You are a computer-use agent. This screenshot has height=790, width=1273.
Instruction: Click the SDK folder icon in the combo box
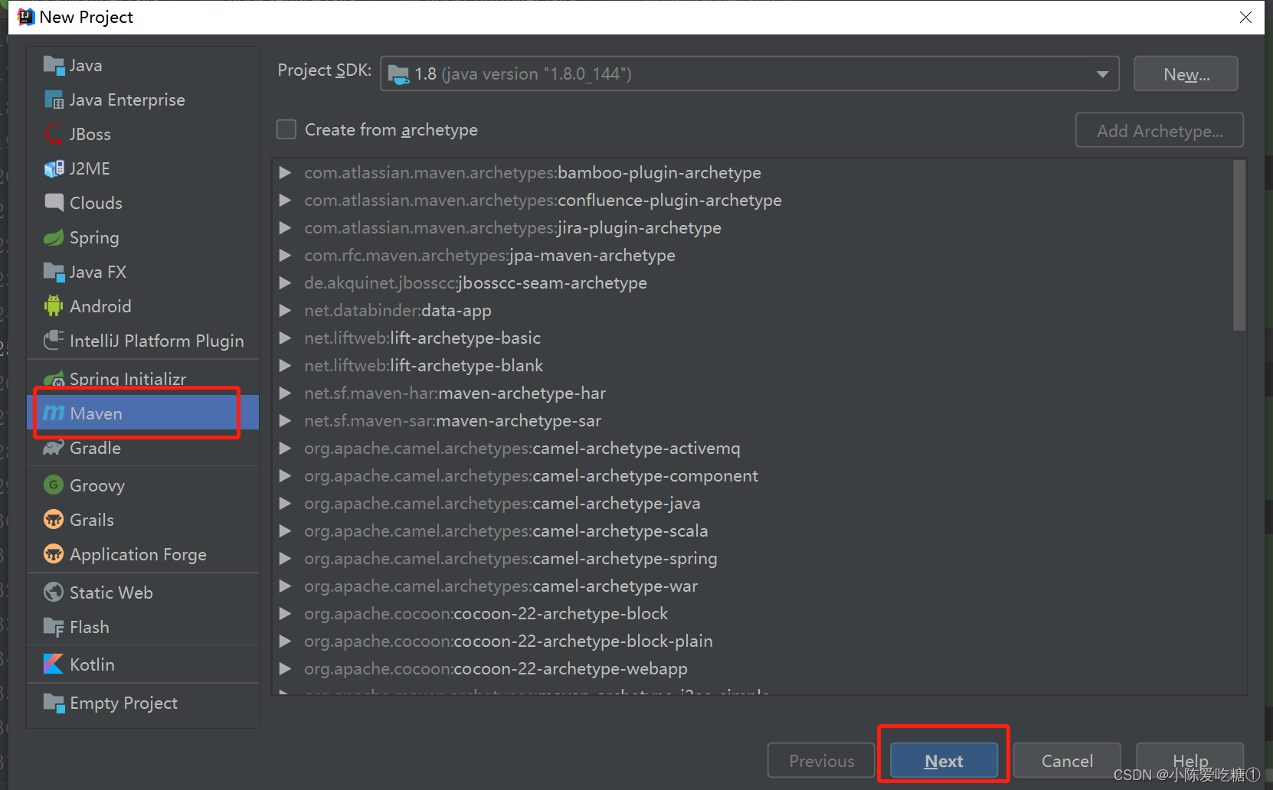(x=398, y=74)
